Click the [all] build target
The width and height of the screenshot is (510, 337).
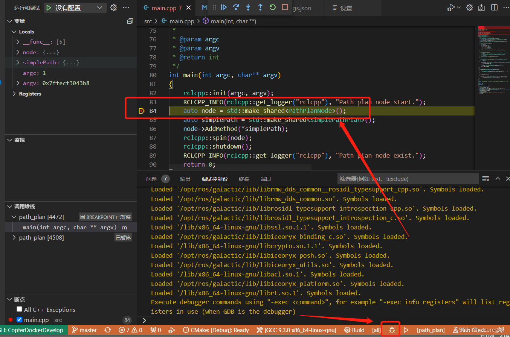376,330
